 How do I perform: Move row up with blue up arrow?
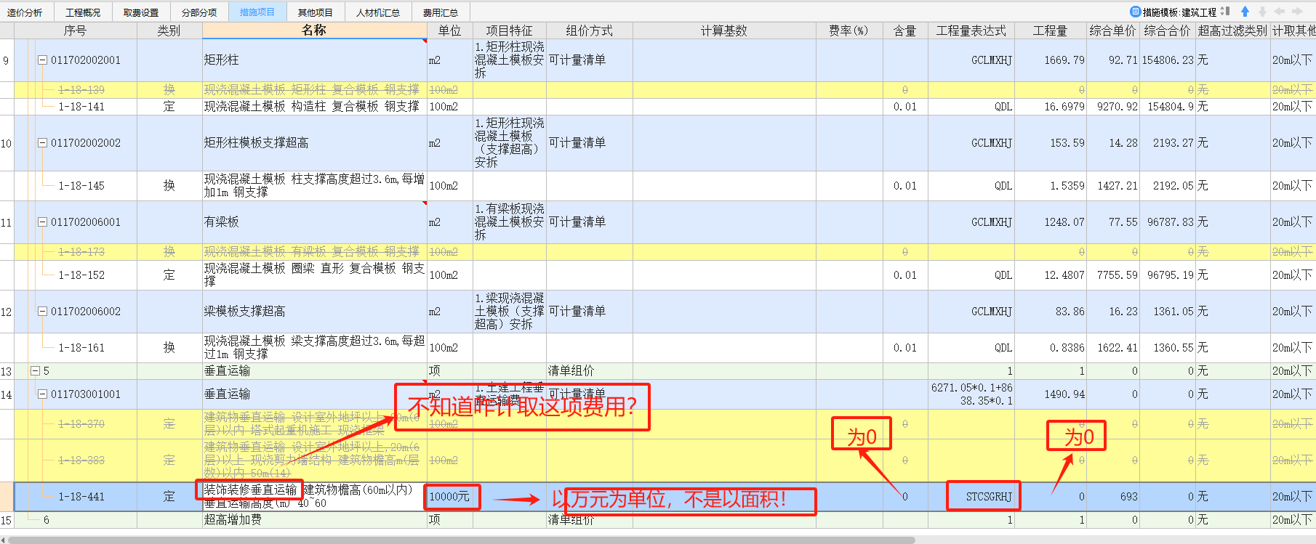(x=1245, y=12)
